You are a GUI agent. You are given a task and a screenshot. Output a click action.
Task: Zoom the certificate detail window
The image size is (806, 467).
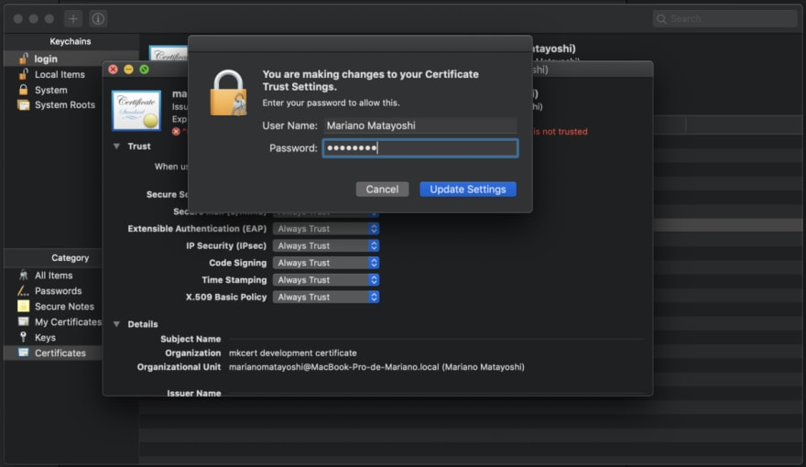click(x=144, y=70)
